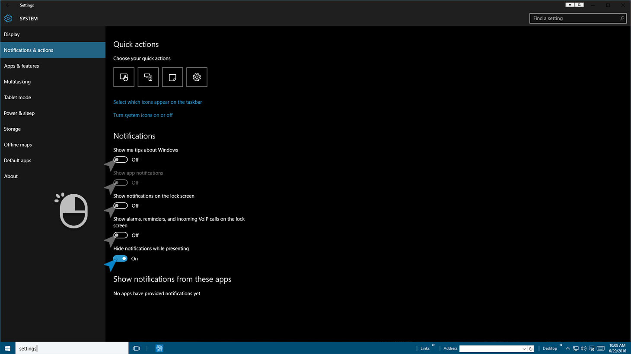The height and width of the screenshot is (354, 631).
Task: Click the Connect quick action tile
Action: [148, 77]
